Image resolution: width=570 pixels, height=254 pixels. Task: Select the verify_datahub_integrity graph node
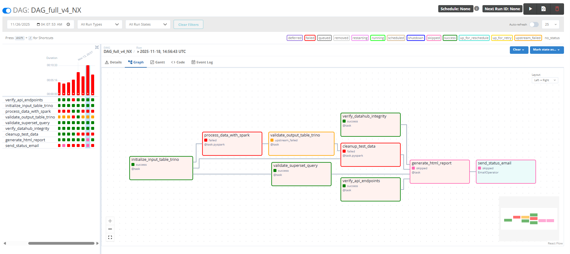tap(371, 124)
